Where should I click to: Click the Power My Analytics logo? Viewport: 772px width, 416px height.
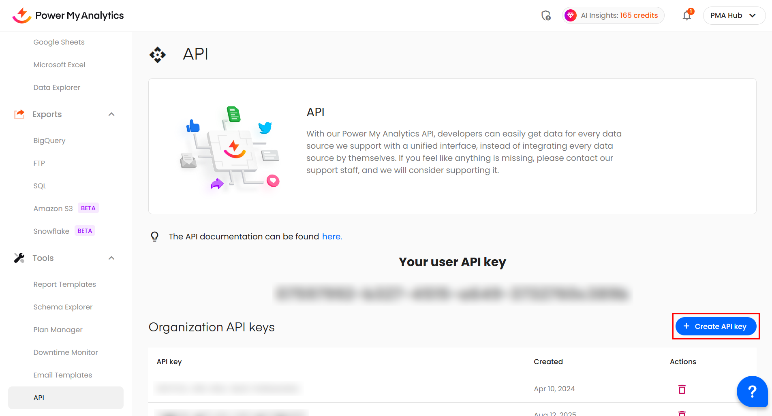coord(68,15)
